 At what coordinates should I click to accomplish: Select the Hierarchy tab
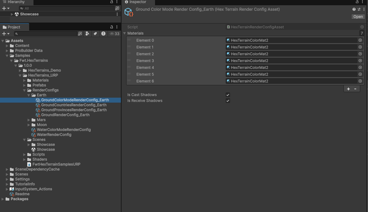[x=16, y=2]
